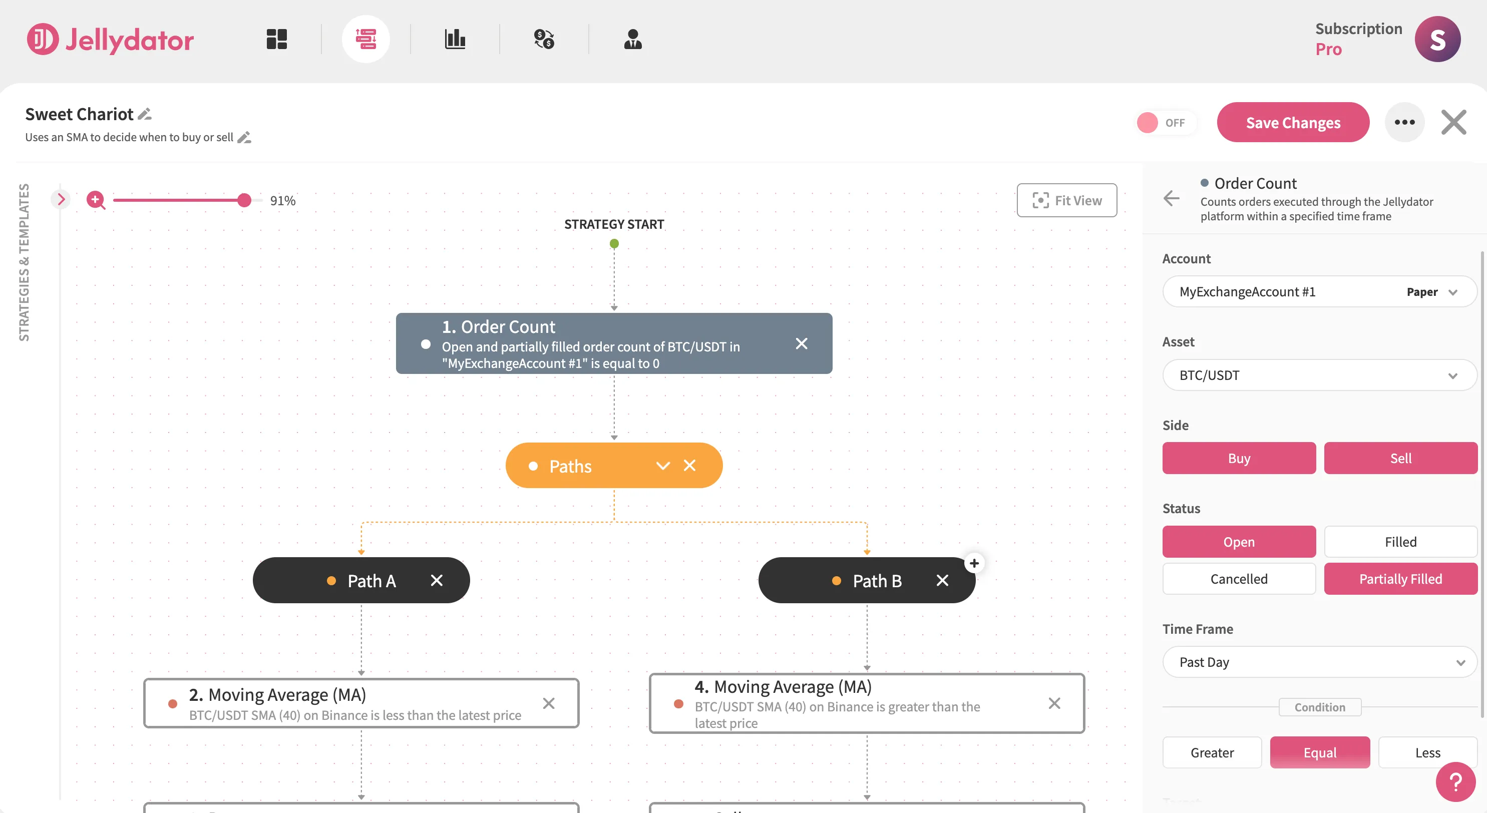Viewport: 1487px width, 813px height.
Task: Open the Dashboard view icon
Action: pos(276,39)
